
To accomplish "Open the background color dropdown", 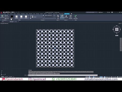I will point(36,18).
